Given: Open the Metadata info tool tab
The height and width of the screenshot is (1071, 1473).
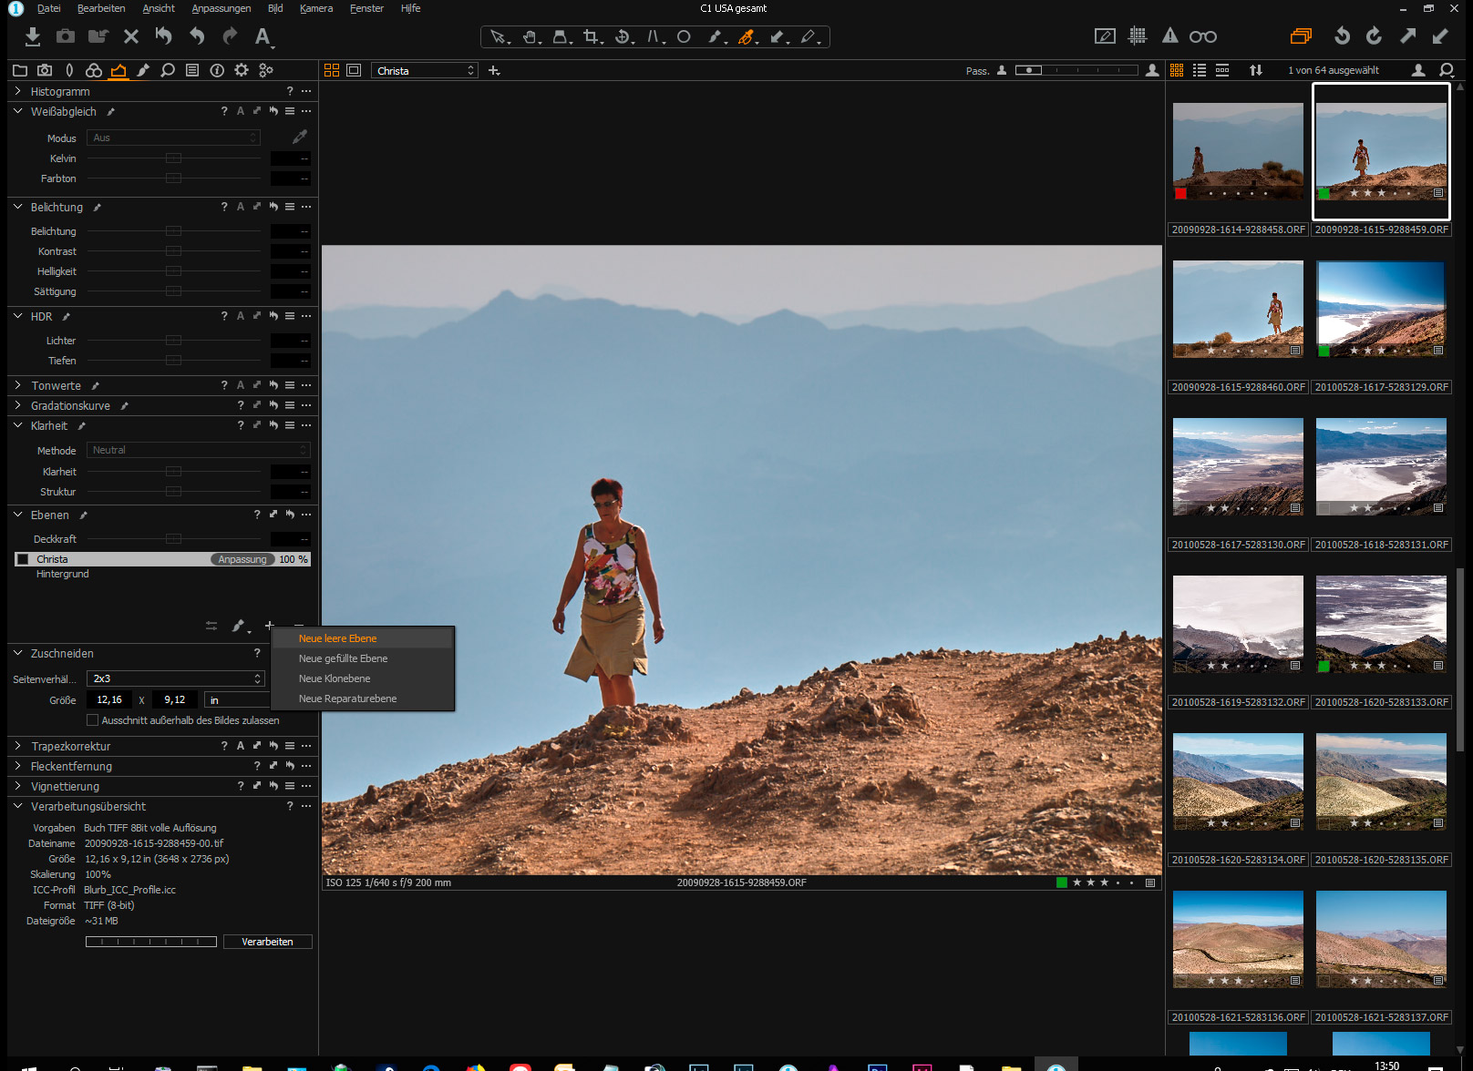Looking at the screenshot, I should [x=217, y=70].
